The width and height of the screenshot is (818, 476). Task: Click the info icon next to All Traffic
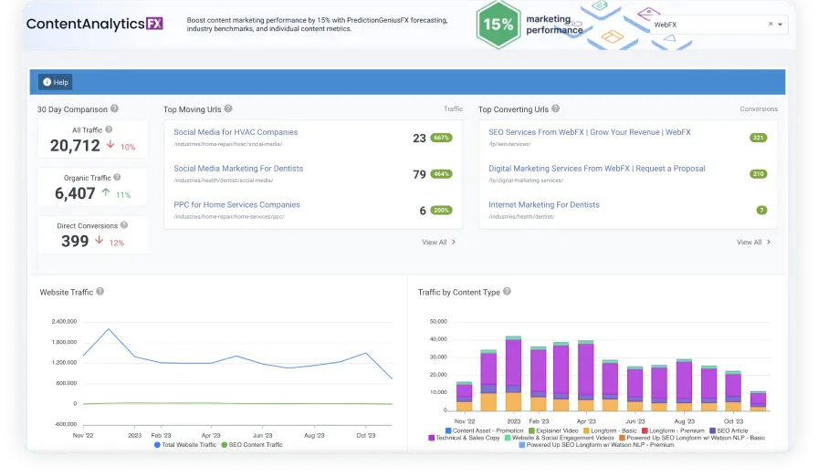(109, 130)
